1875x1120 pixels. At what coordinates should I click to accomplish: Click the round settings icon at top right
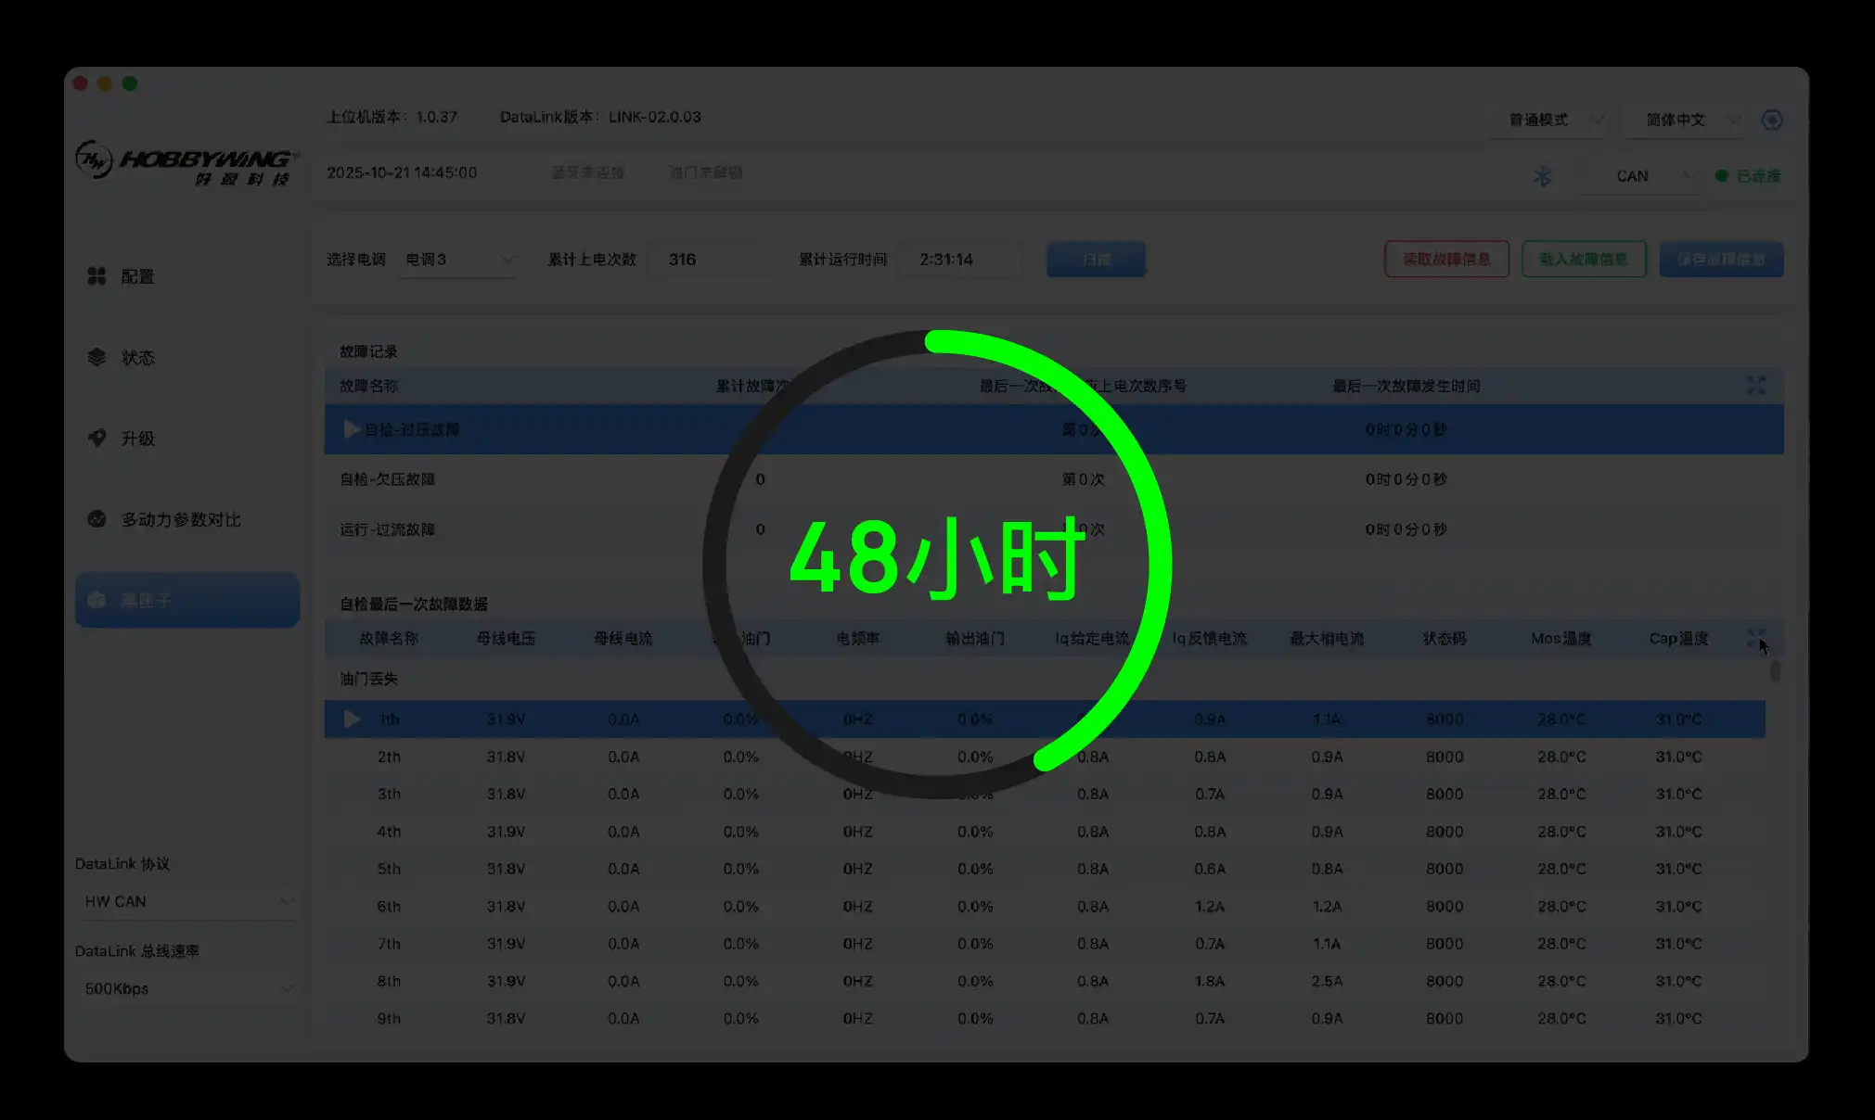1771,120
